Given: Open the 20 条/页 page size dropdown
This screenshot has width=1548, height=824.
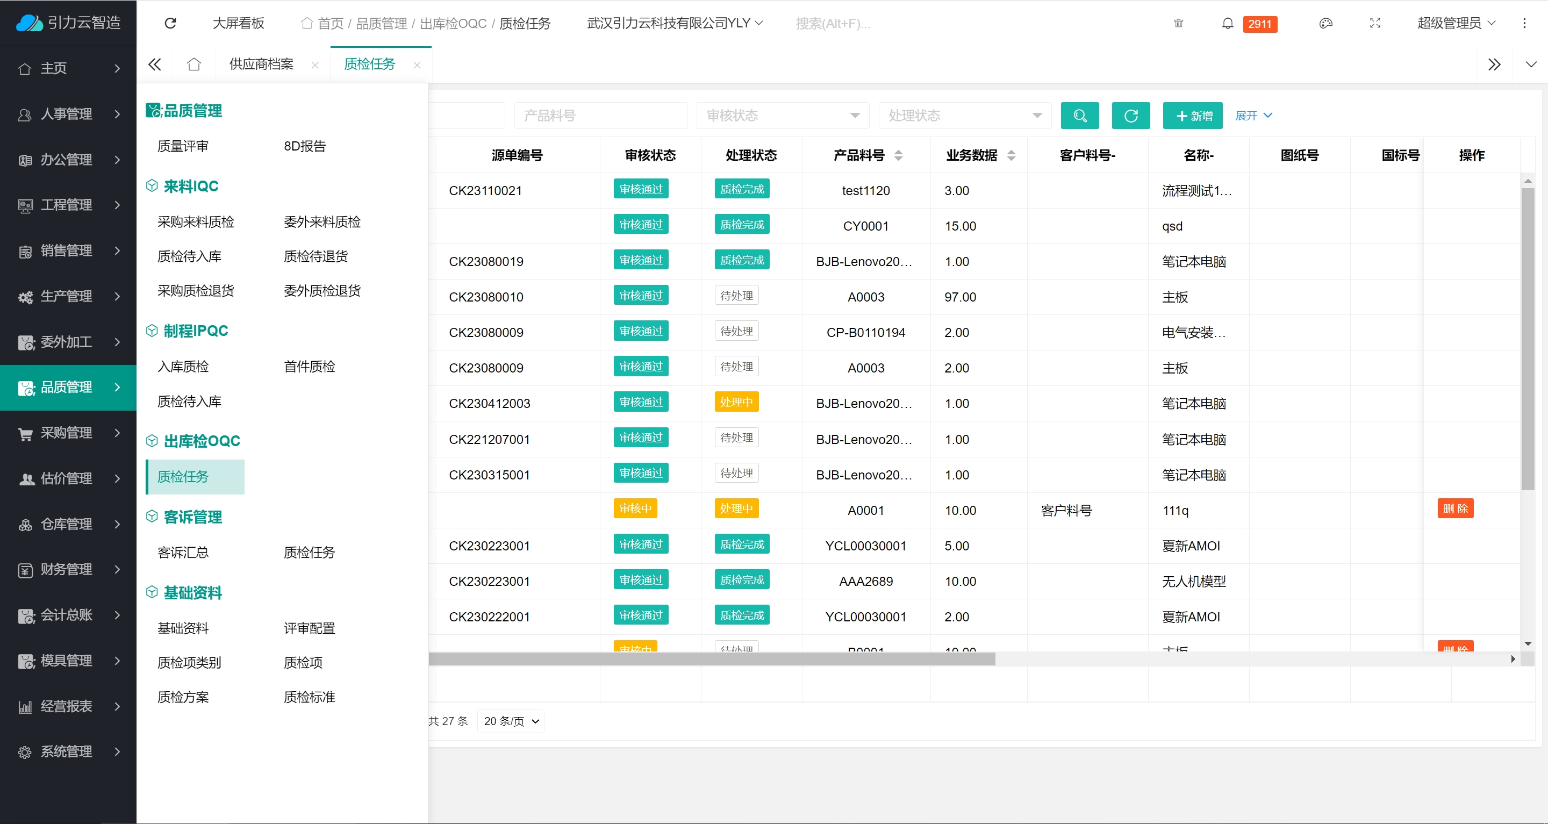Looking at the screenshot, I should pos(510,721).
